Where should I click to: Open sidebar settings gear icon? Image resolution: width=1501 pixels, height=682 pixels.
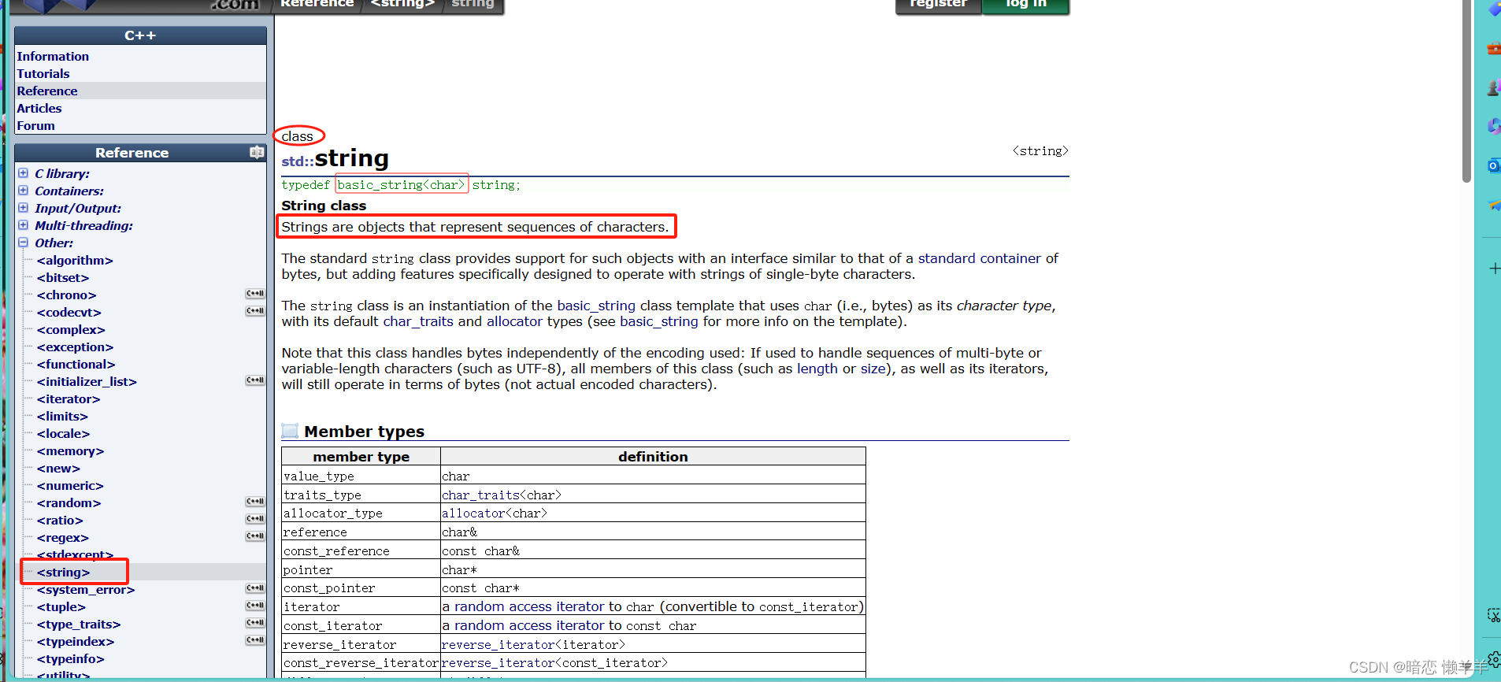click(x=1494, y=660)
